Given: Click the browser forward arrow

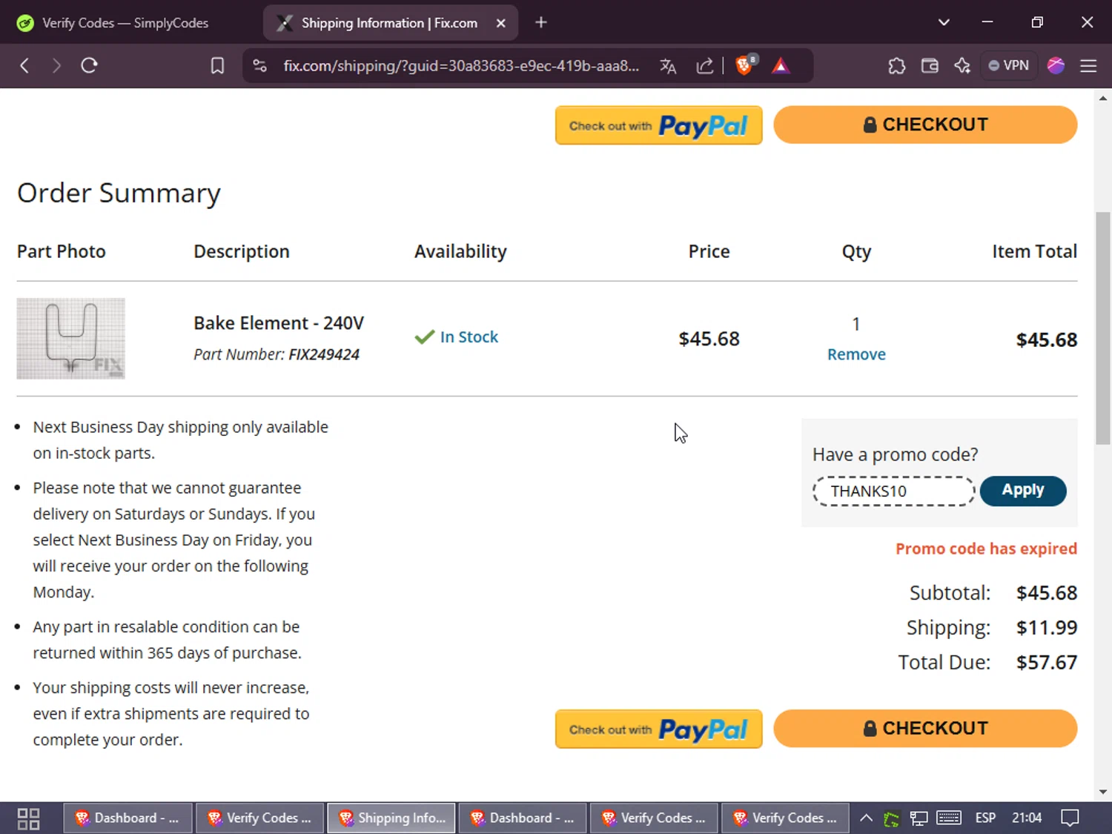Looking at the screenshot, I should click(x=56, y=66).
